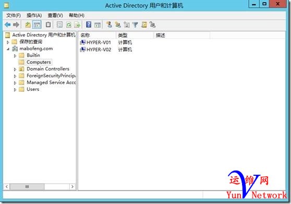The image size is (291, 204).
Task: Click the Domain Controllers folder icon
Action: [21, 69]
